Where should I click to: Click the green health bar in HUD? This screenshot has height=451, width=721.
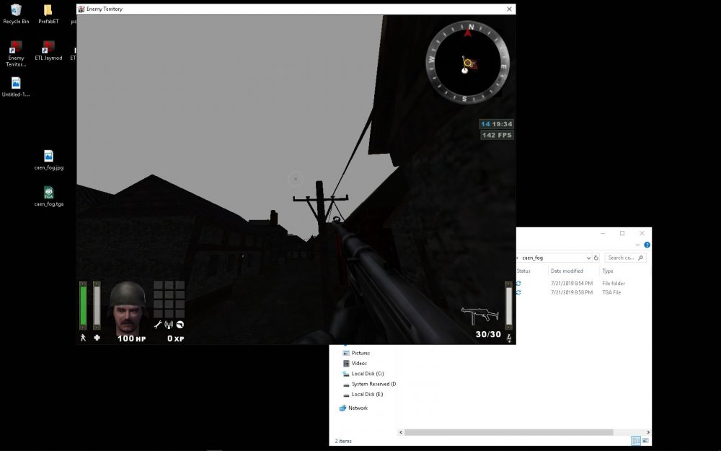tap(83, 305)
